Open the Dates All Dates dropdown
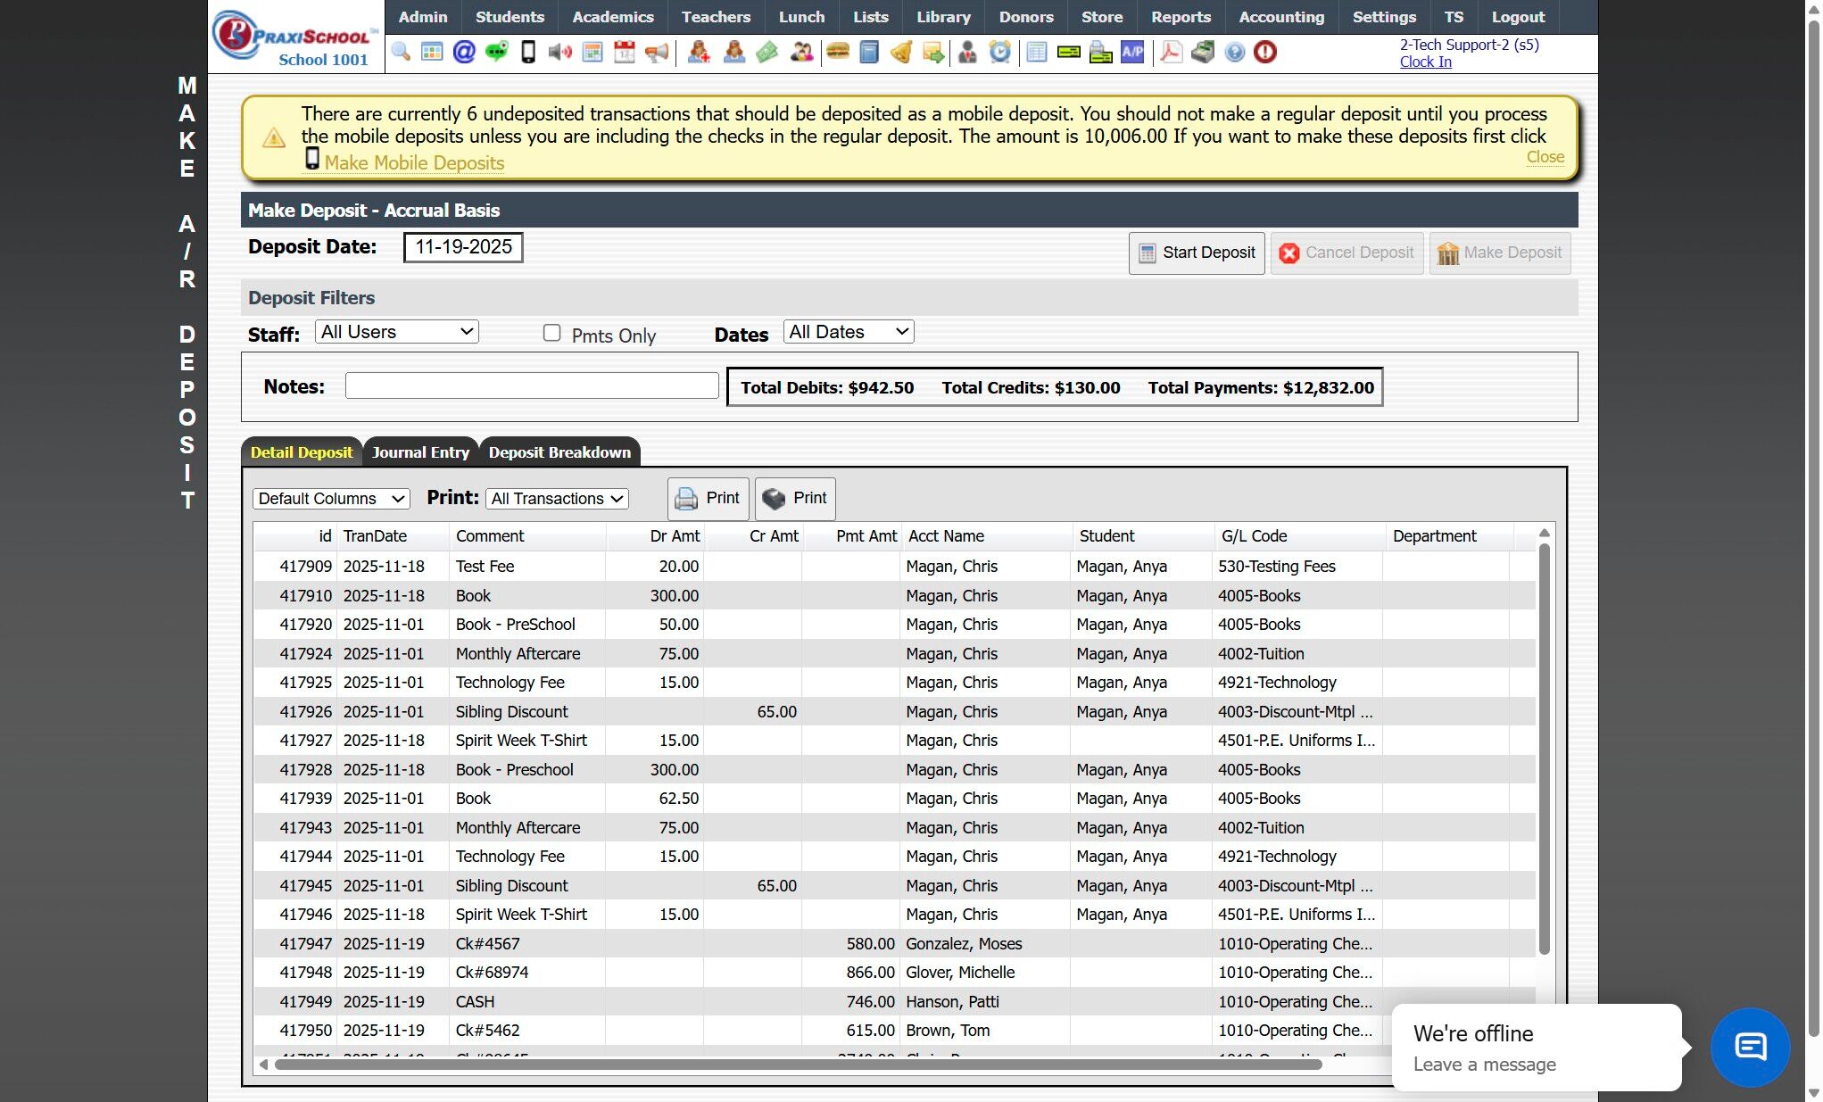Viewport: 1823px width, 1102px height. [x=848, y=332]
